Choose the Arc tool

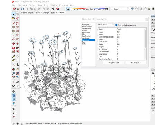pyautogui.click(x=13, y=35)
